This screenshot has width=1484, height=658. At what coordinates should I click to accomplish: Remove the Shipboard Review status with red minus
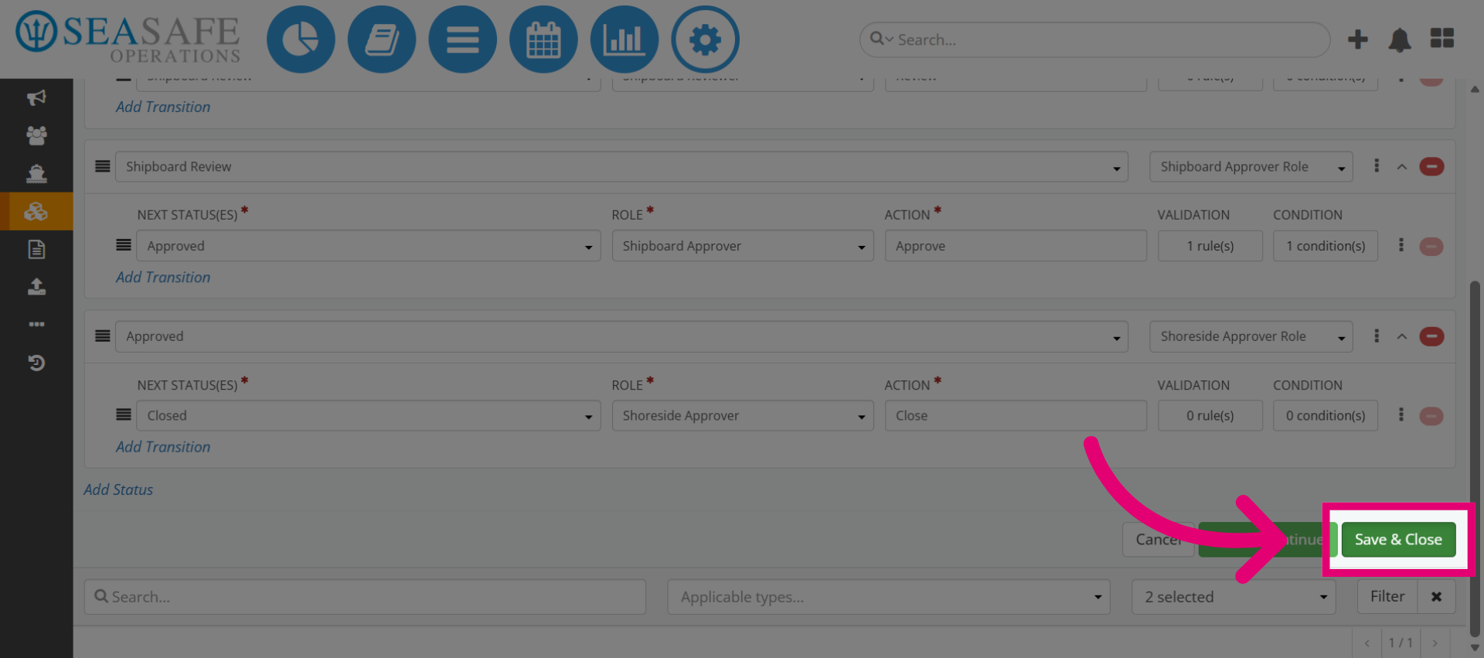click(x=1431, y=166)
